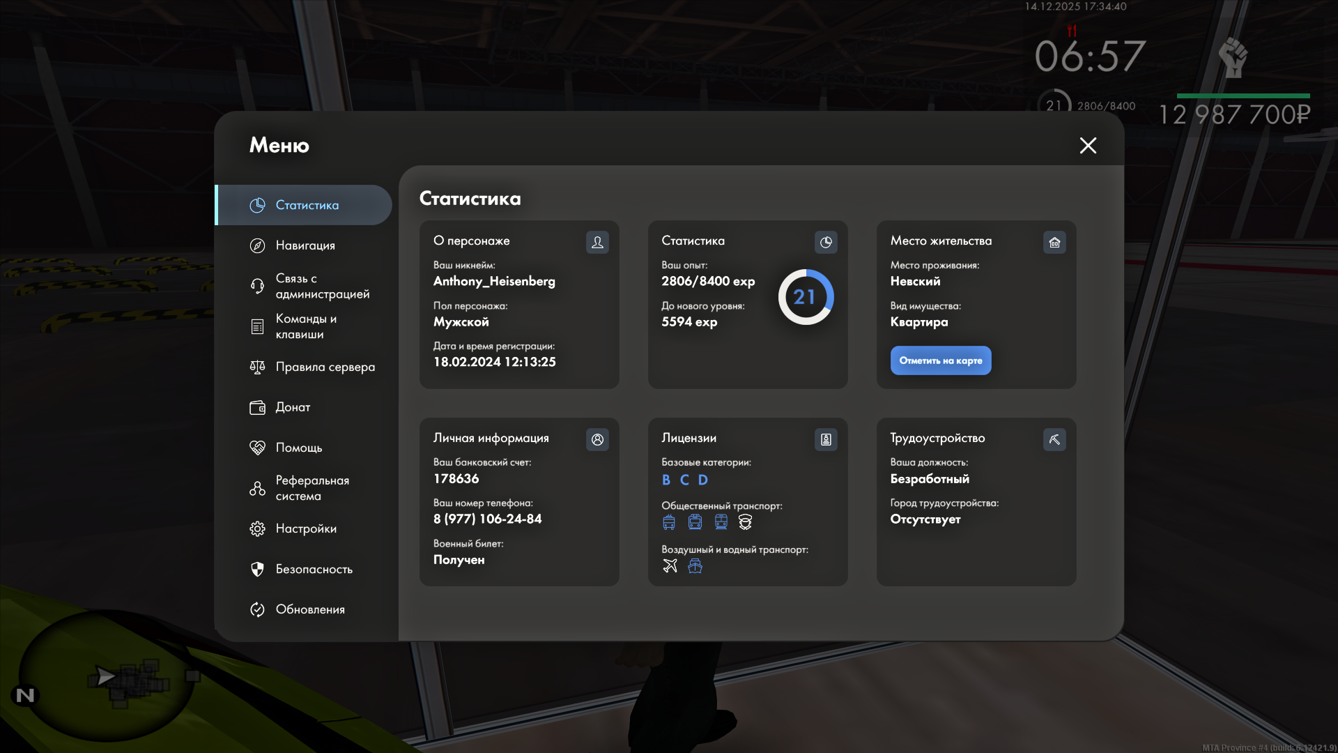Click the first bus license icon
The image size is (1338, 753).
(669, 522)
